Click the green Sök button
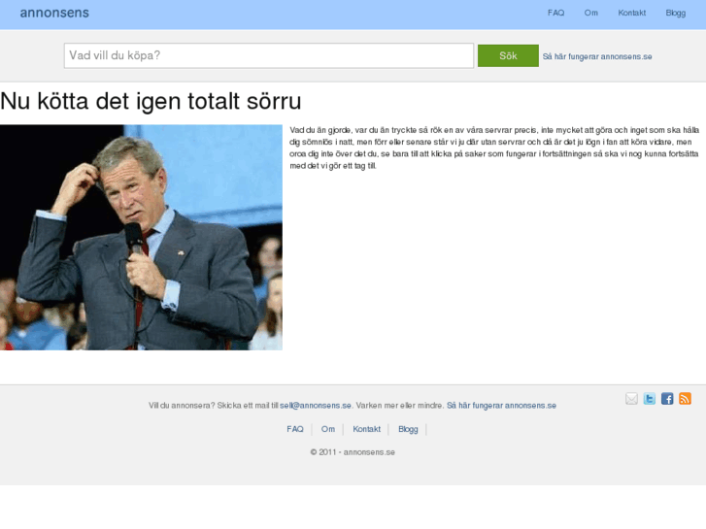706x529 pixels. point(508,56)
